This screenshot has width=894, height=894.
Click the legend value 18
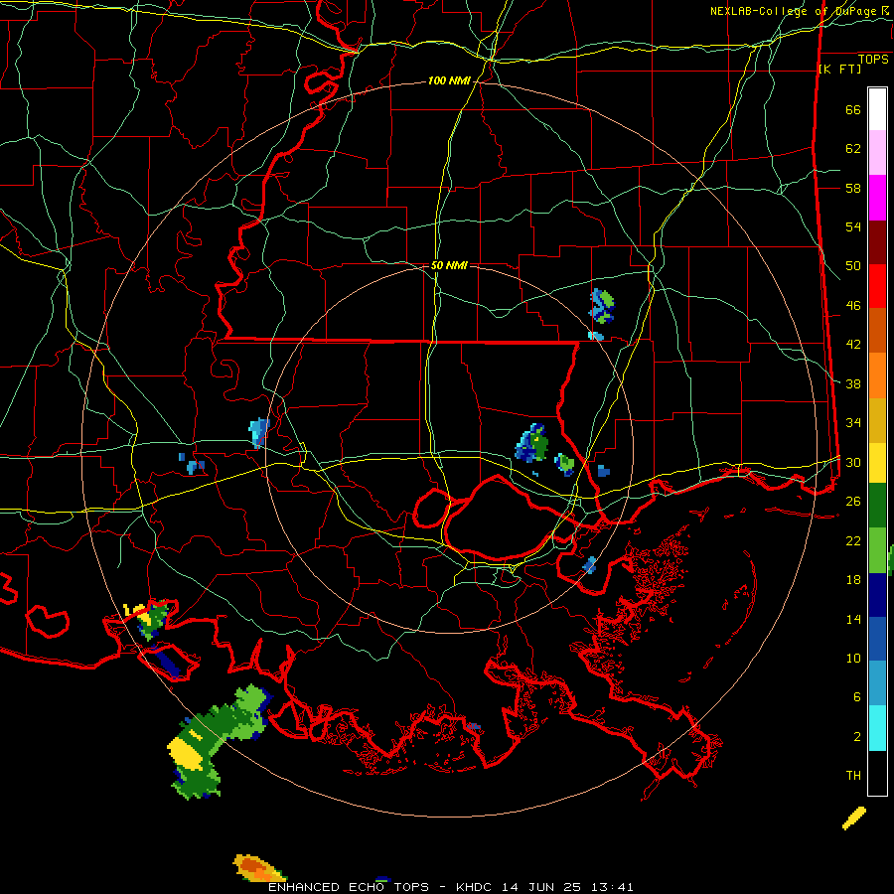(x=853, y=580)
